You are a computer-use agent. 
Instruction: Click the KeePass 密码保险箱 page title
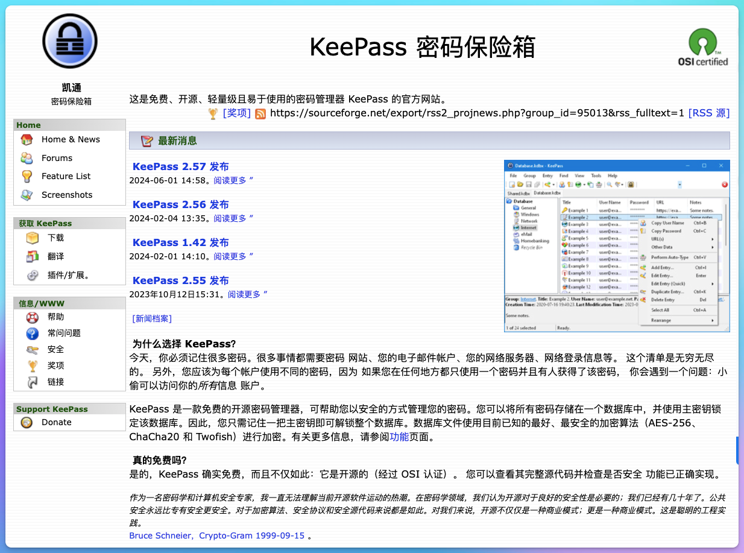[422, 47]
